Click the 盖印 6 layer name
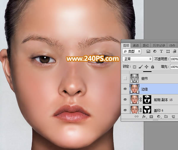 [158, 110]
